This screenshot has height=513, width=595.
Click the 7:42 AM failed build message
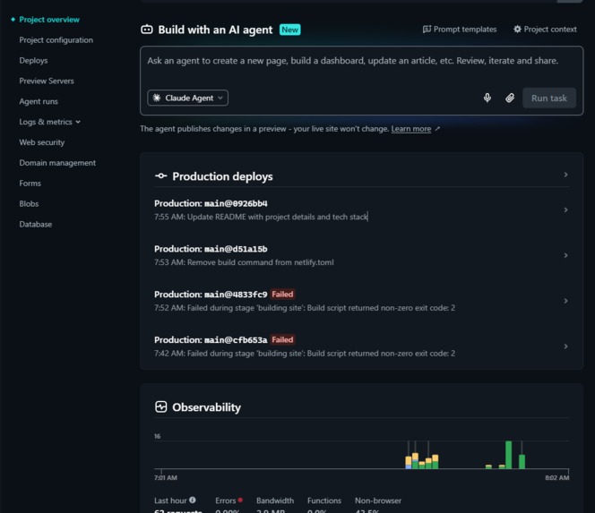click(305, 354)
